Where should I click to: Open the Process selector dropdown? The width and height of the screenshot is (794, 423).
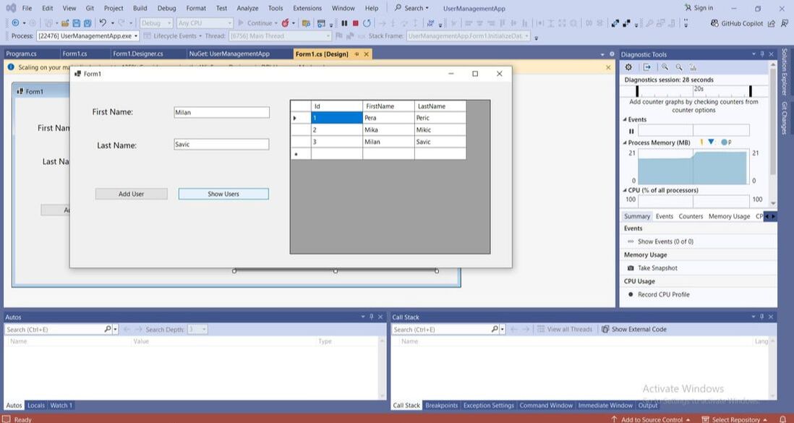(x=87, y=36)
